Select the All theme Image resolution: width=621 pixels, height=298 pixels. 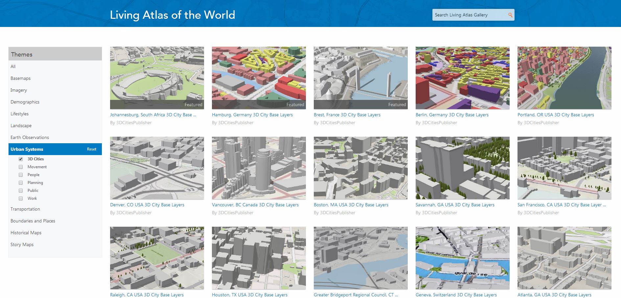[55, 66]
